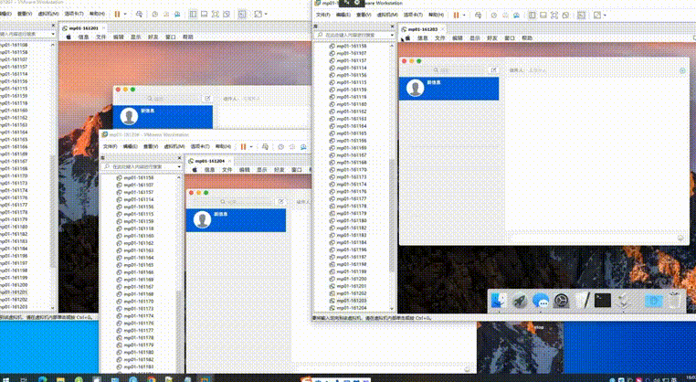Image resolution: width=696 pixels, height=382 pixels.
Task: Open Trash in the macOS dock
Action: tap(674, 301)
